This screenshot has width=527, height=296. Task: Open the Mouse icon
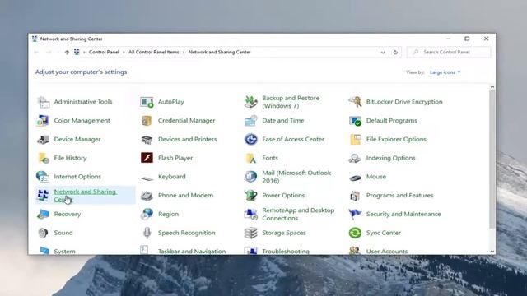(355, 178)
